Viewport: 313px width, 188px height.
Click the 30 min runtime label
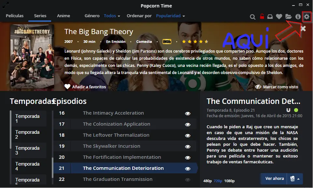click(x=89, y=42)
